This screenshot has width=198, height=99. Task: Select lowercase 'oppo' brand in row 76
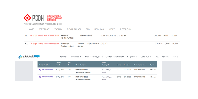click(x=166, y=35)
